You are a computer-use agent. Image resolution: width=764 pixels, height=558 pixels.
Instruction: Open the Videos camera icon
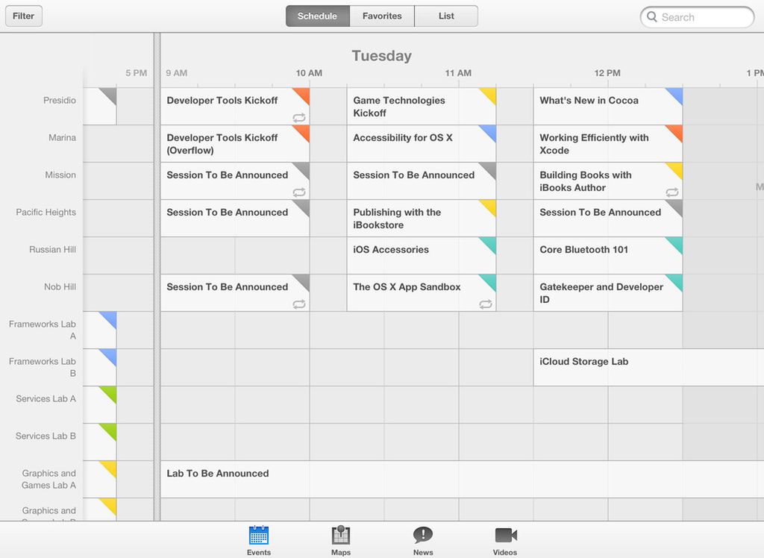(x=505, y=536)
